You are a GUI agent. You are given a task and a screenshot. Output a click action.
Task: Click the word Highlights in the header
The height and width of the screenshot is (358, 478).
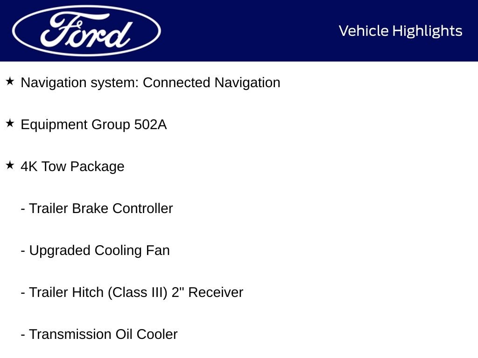pyautogui.click(x=427, y=31)
